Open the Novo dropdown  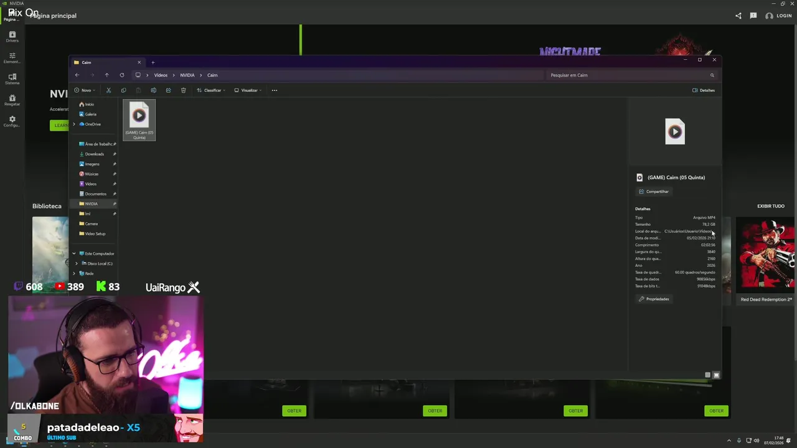pos(85,90)
